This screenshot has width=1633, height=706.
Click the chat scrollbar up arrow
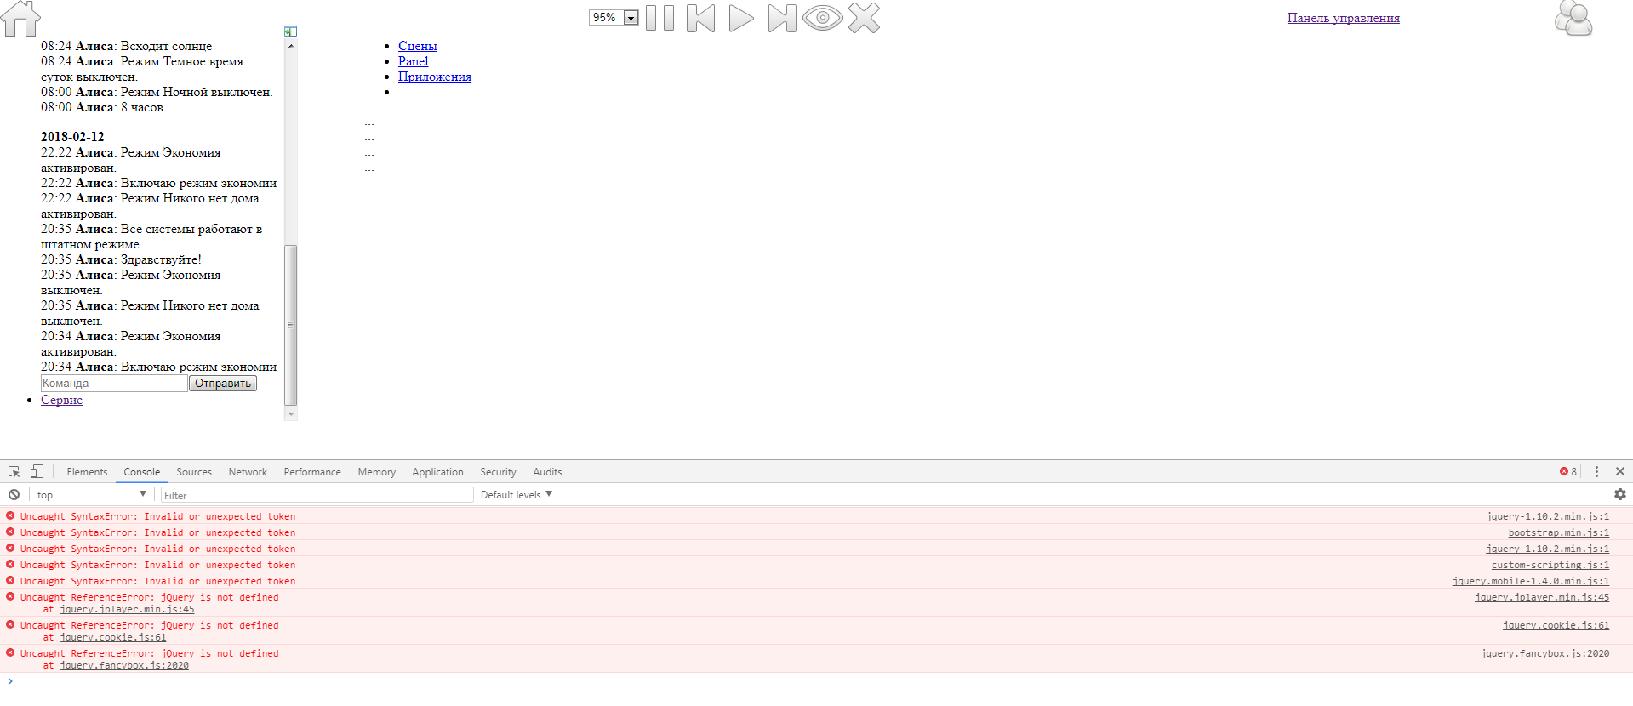(x=291, y=46)
